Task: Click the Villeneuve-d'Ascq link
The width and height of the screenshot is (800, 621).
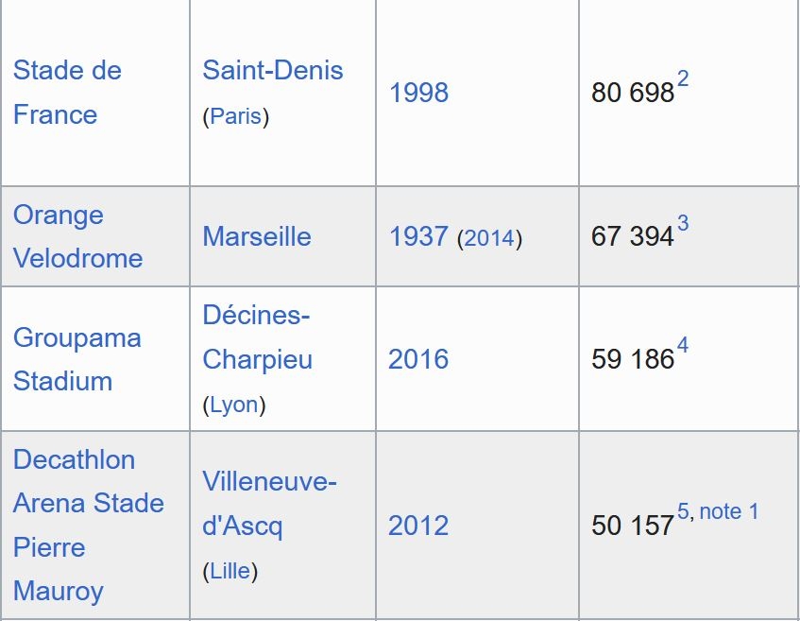Action: pos(269,504)
